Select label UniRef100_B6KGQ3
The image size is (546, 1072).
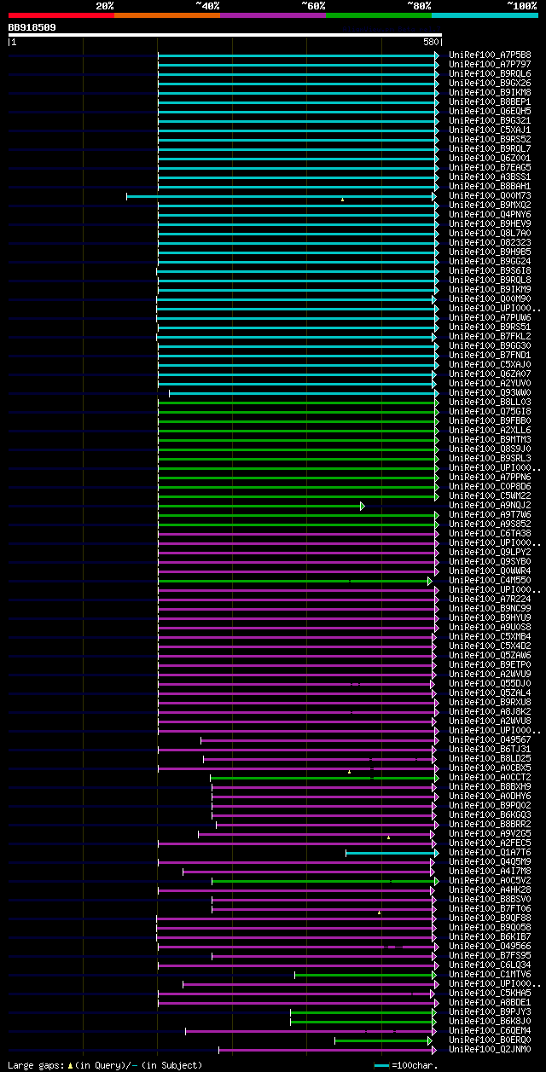point(490,814)
